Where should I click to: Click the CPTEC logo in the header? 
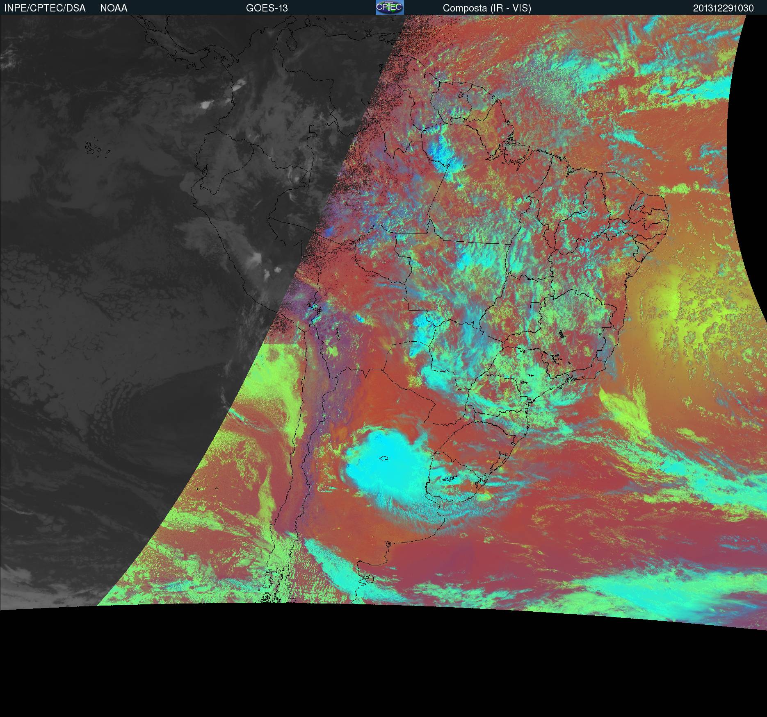tap(390, 7)
